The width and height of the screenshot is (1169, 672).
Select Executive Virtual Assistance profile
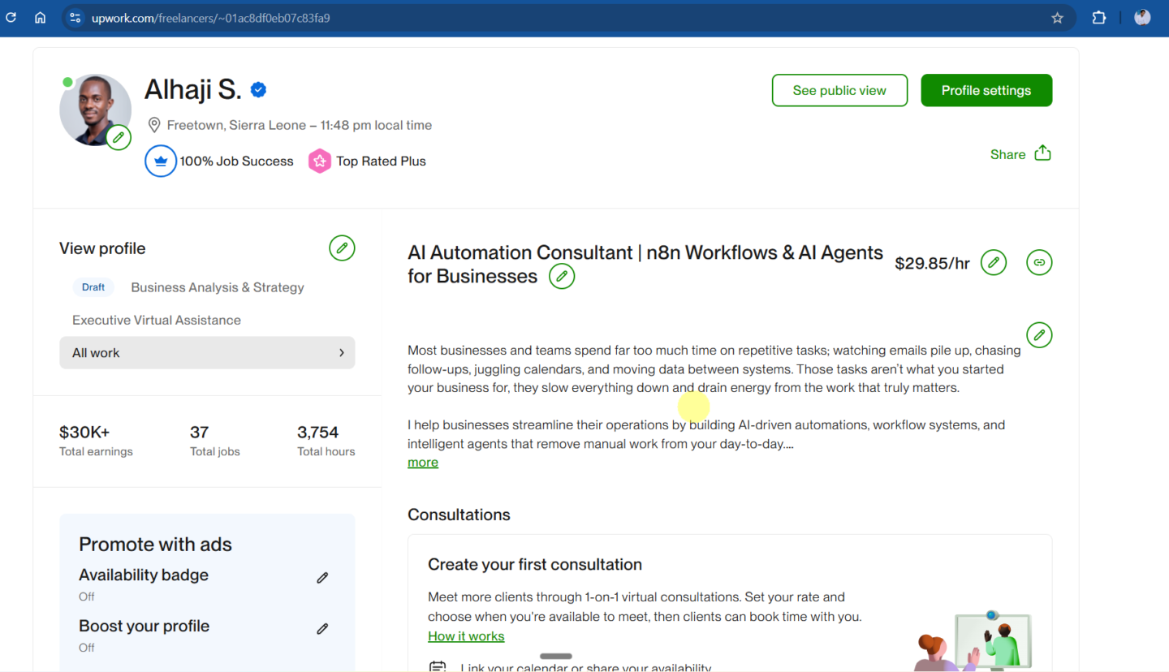(x=157, y=320)
